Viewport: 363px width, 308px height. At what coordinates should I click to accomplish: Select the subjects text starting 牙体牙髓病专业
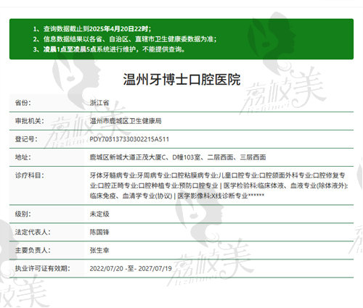point(219,186)
